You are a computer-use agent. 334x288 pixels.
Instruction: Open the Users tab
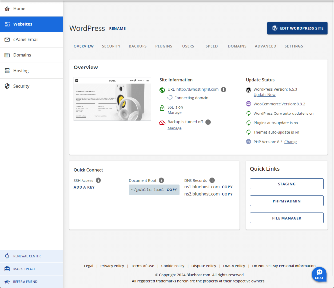(188, 46)
